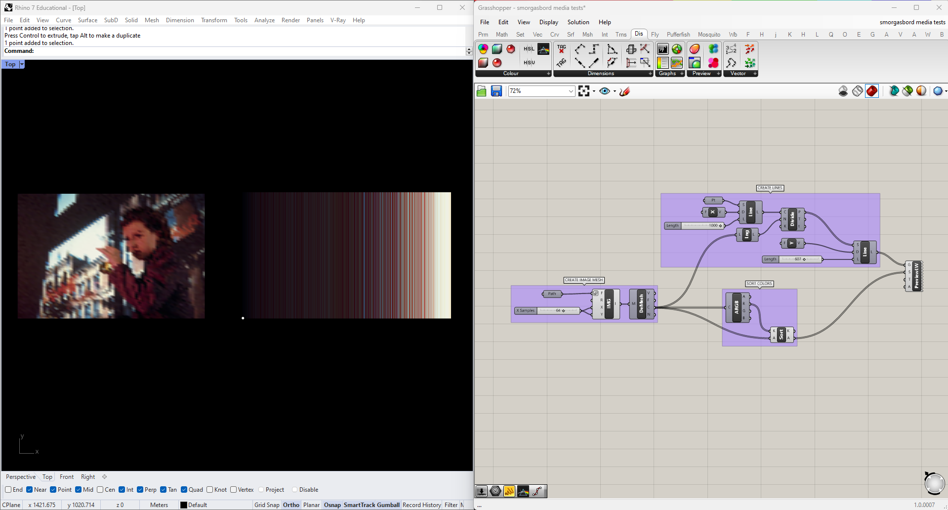Click the Custom Preview icon in Preview panel
This screenshot has width=948, height=510.
tap(695, 49)
